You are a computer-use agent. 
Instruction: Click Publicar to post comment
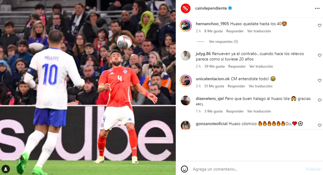click(x=313, y=169)
